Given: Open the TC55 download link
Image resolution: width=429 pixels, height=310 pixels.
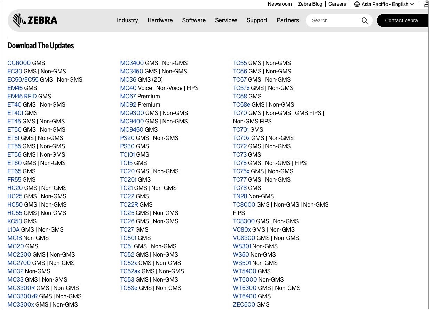Looking at the screenshot, I should [x=240, y=63].
